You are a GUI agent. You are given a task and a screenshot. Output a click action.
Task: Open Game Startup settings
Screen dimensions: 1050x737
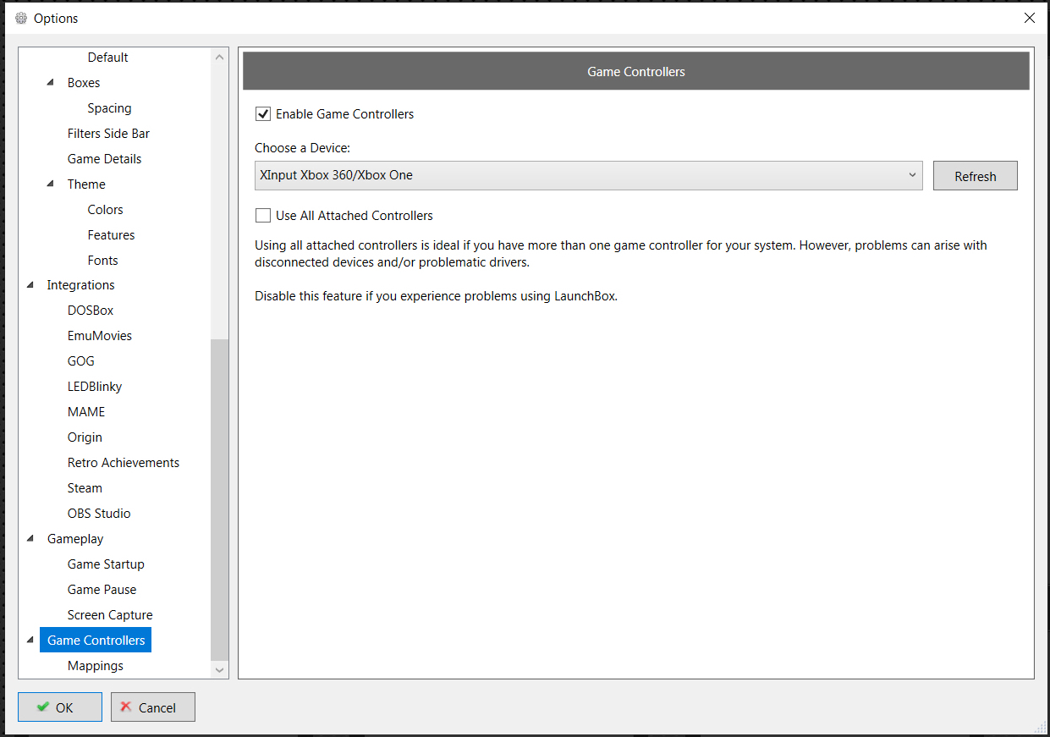106,564
